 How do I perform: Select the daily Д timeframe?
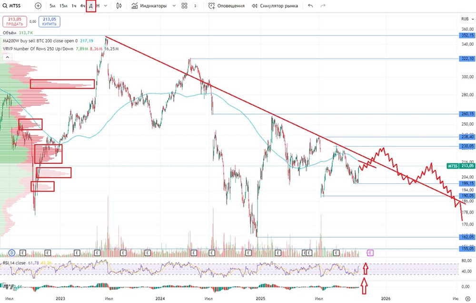91,6
